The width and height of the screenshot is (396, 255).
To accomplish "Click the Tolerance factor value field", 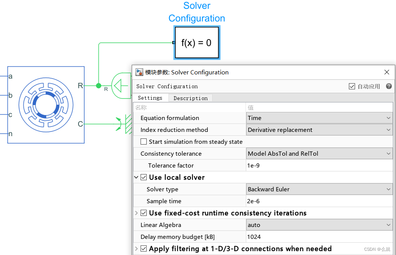I will tap(319, 165).
